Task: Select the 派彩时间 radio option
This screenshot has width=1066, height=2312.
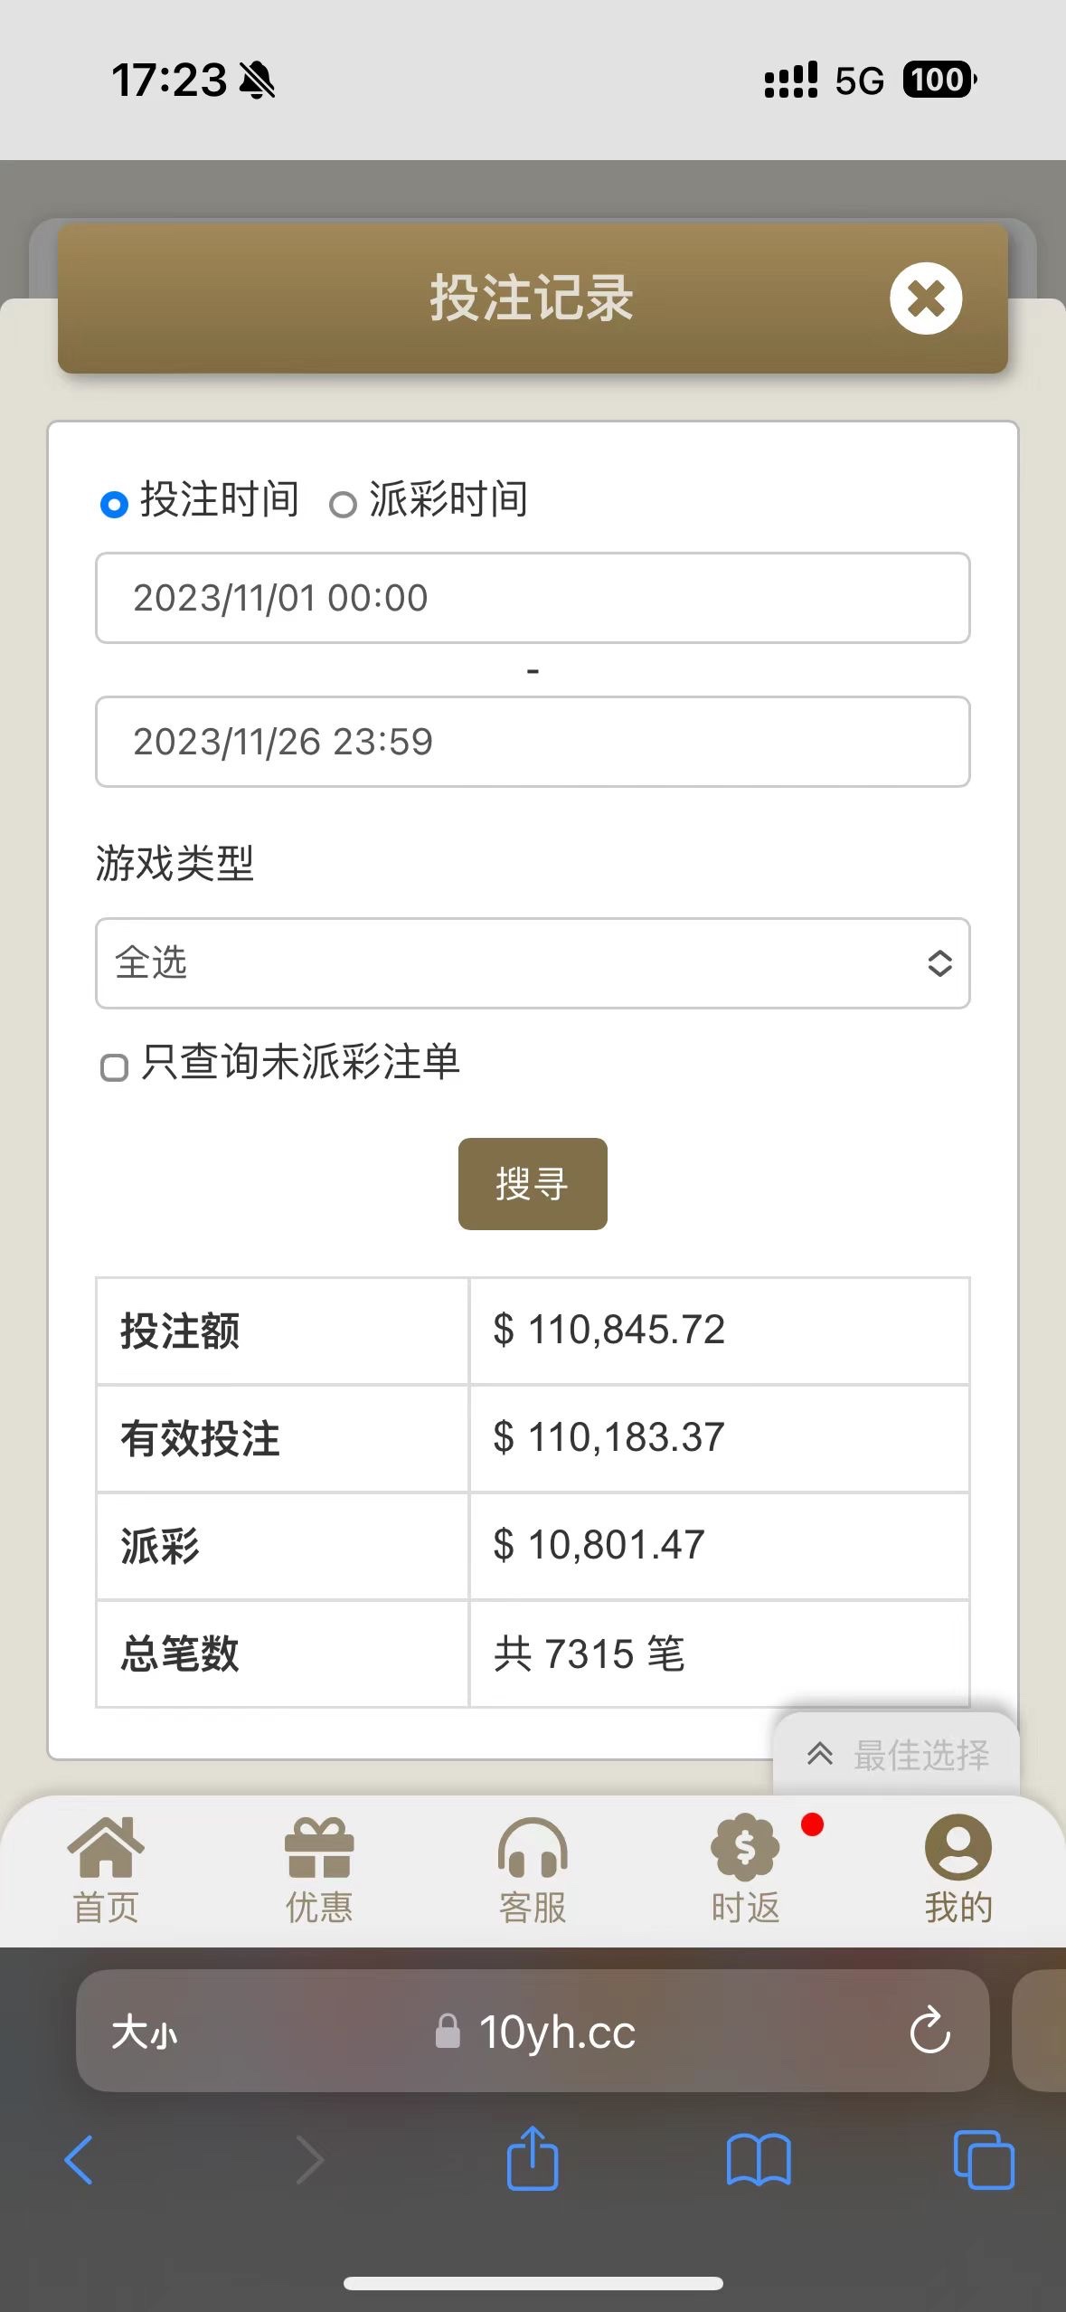Action: pos(343,504)
